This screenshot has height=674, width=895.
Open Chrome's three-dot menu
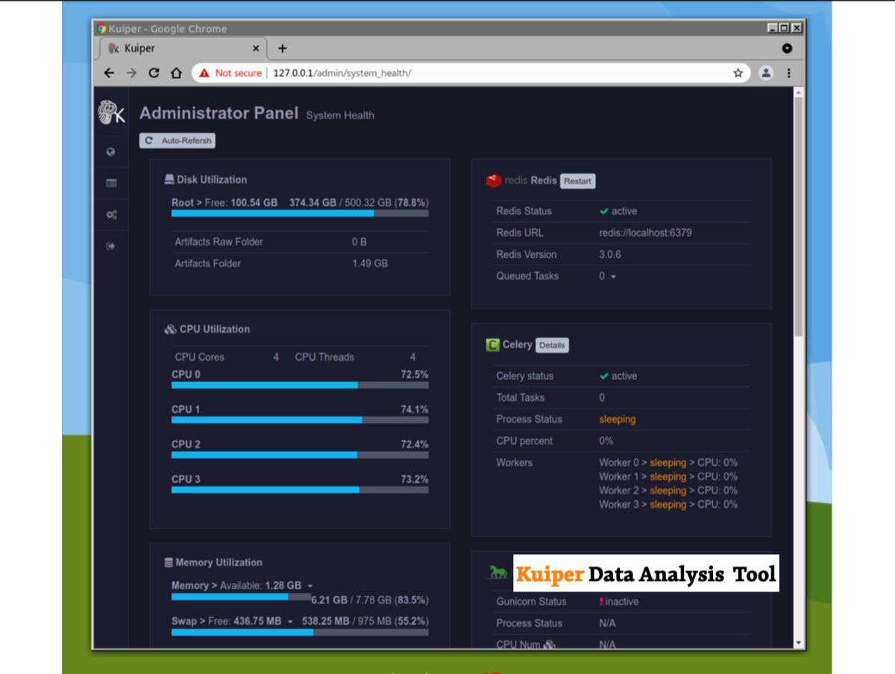click(788, 73)
